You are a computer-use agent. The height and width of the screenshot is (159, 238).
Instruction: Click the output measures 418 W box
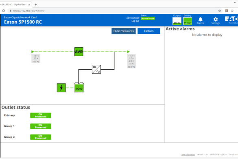tap(131, 61)
